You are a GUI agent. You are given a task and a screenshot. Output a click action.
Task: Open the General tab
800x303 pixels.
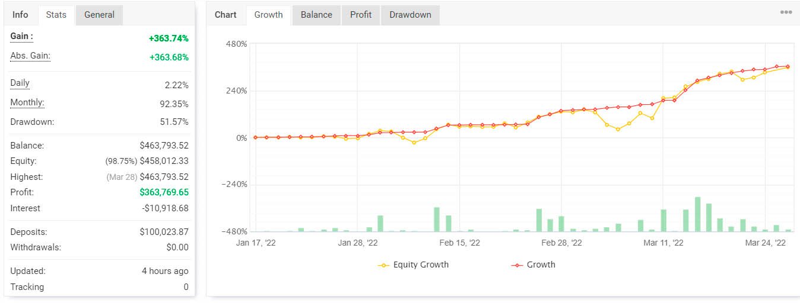[x=99, y=15]
